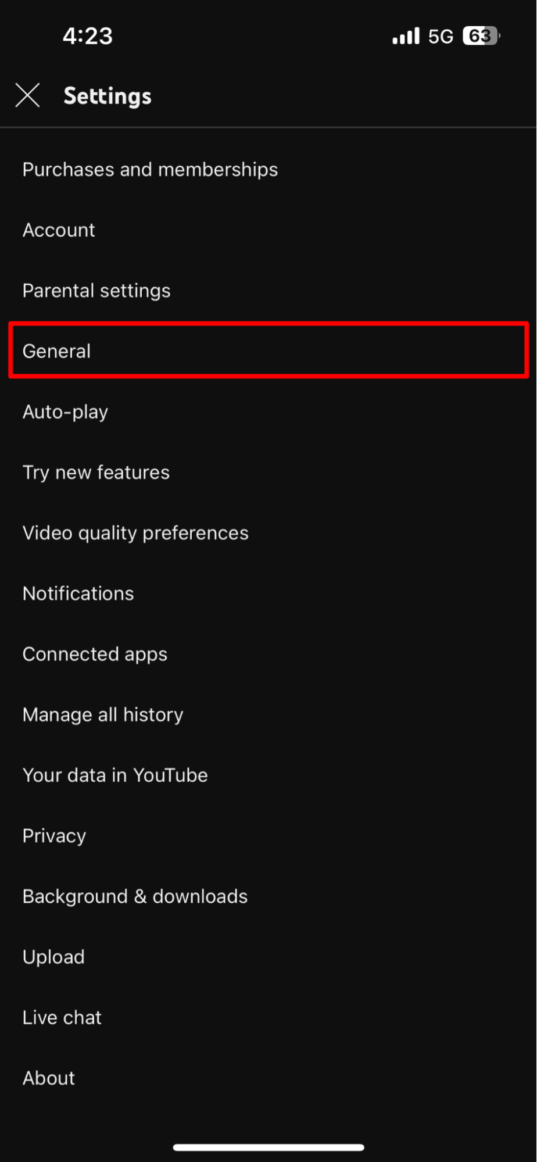
Task: Select Try new features
Action: tap(96, 472)
